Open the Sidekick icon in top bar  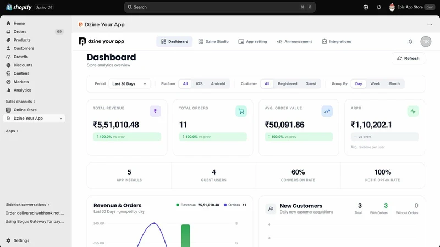point(366,7)
